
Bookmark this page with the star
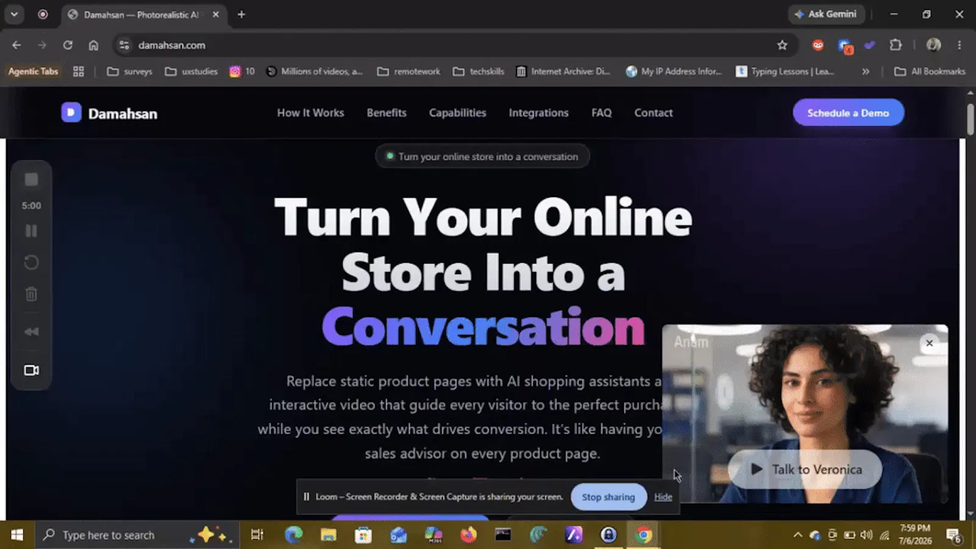pos(782,45)
